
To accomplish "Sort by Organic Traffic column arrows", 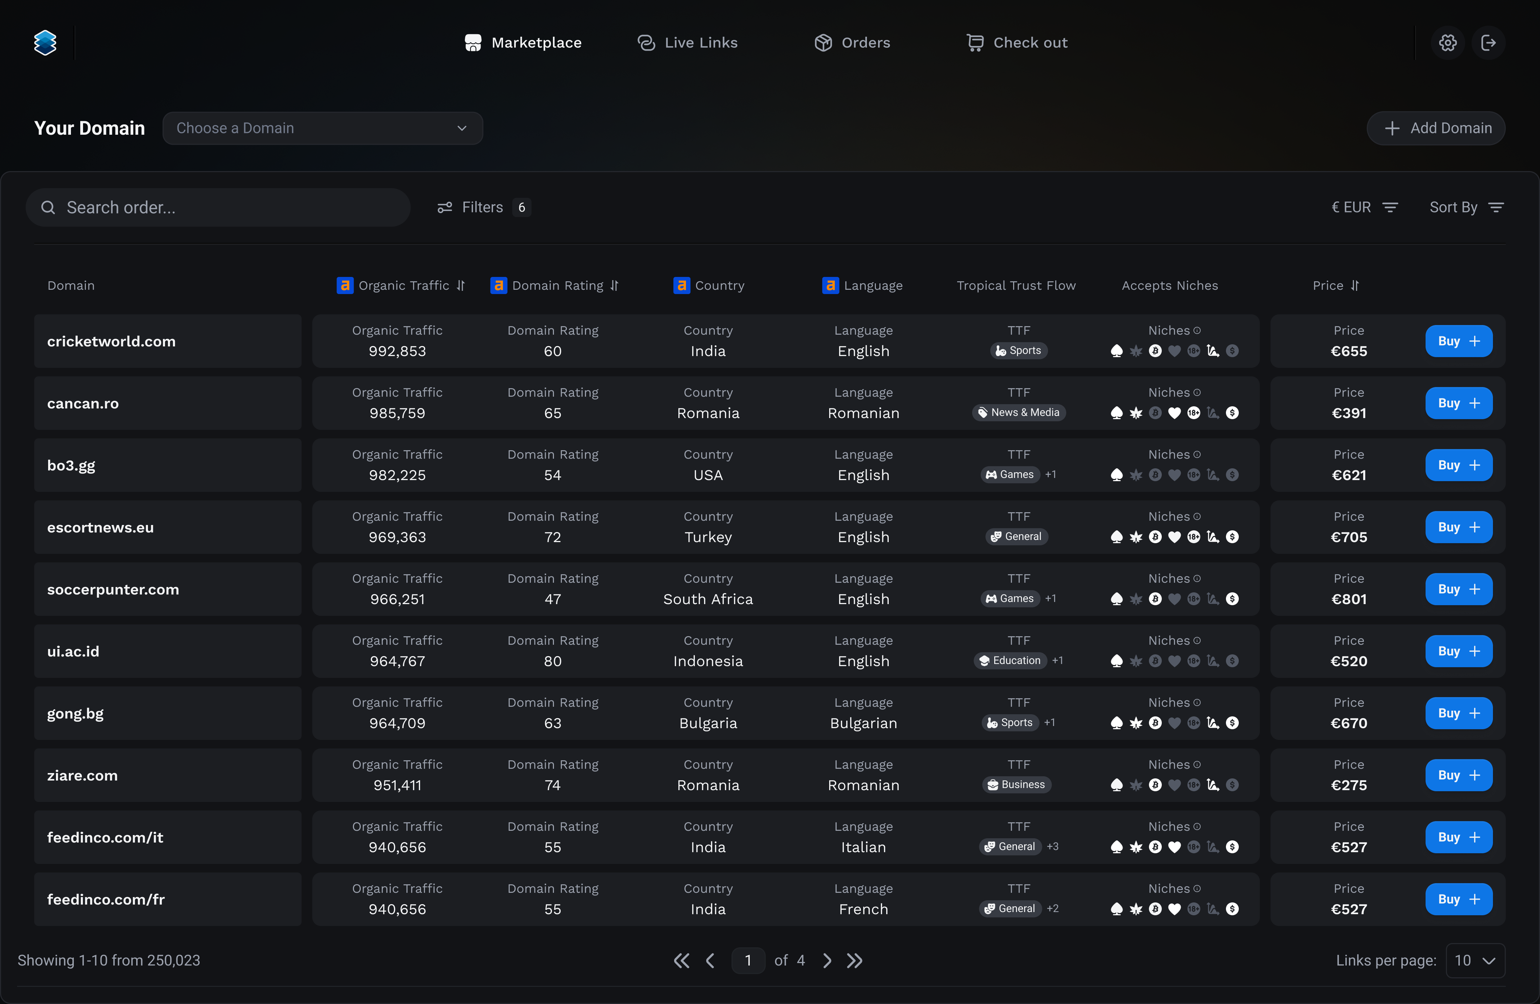I will pos(461,285).
